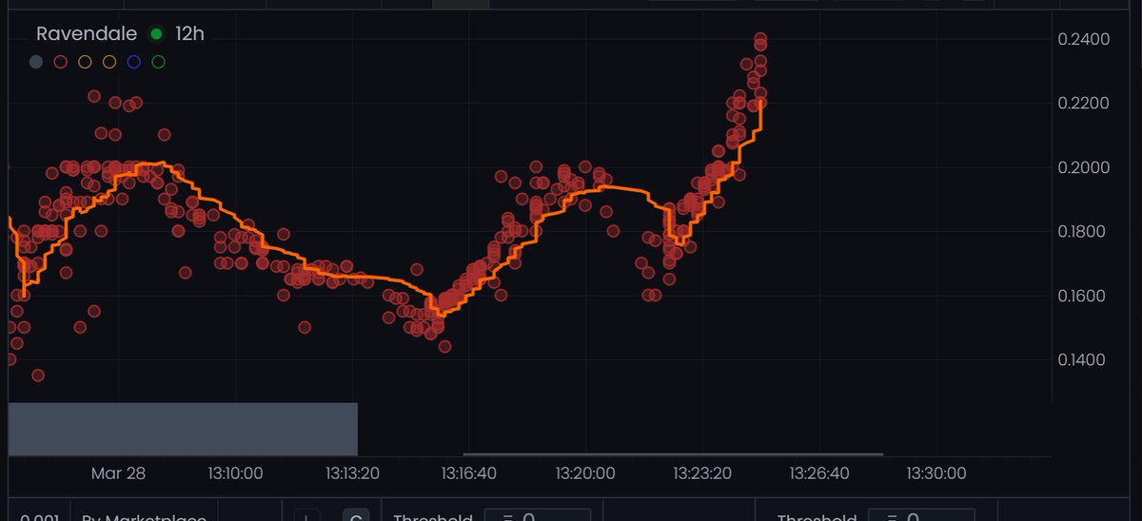Click the 0.2000 price axis label
The height and width of the screenshot is (521, 1142).
(1083, 167)
